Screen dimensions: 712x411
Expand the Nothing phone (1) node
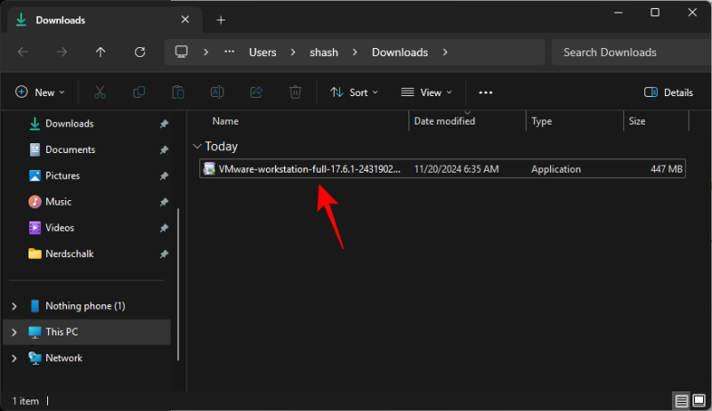click(13, 306)
